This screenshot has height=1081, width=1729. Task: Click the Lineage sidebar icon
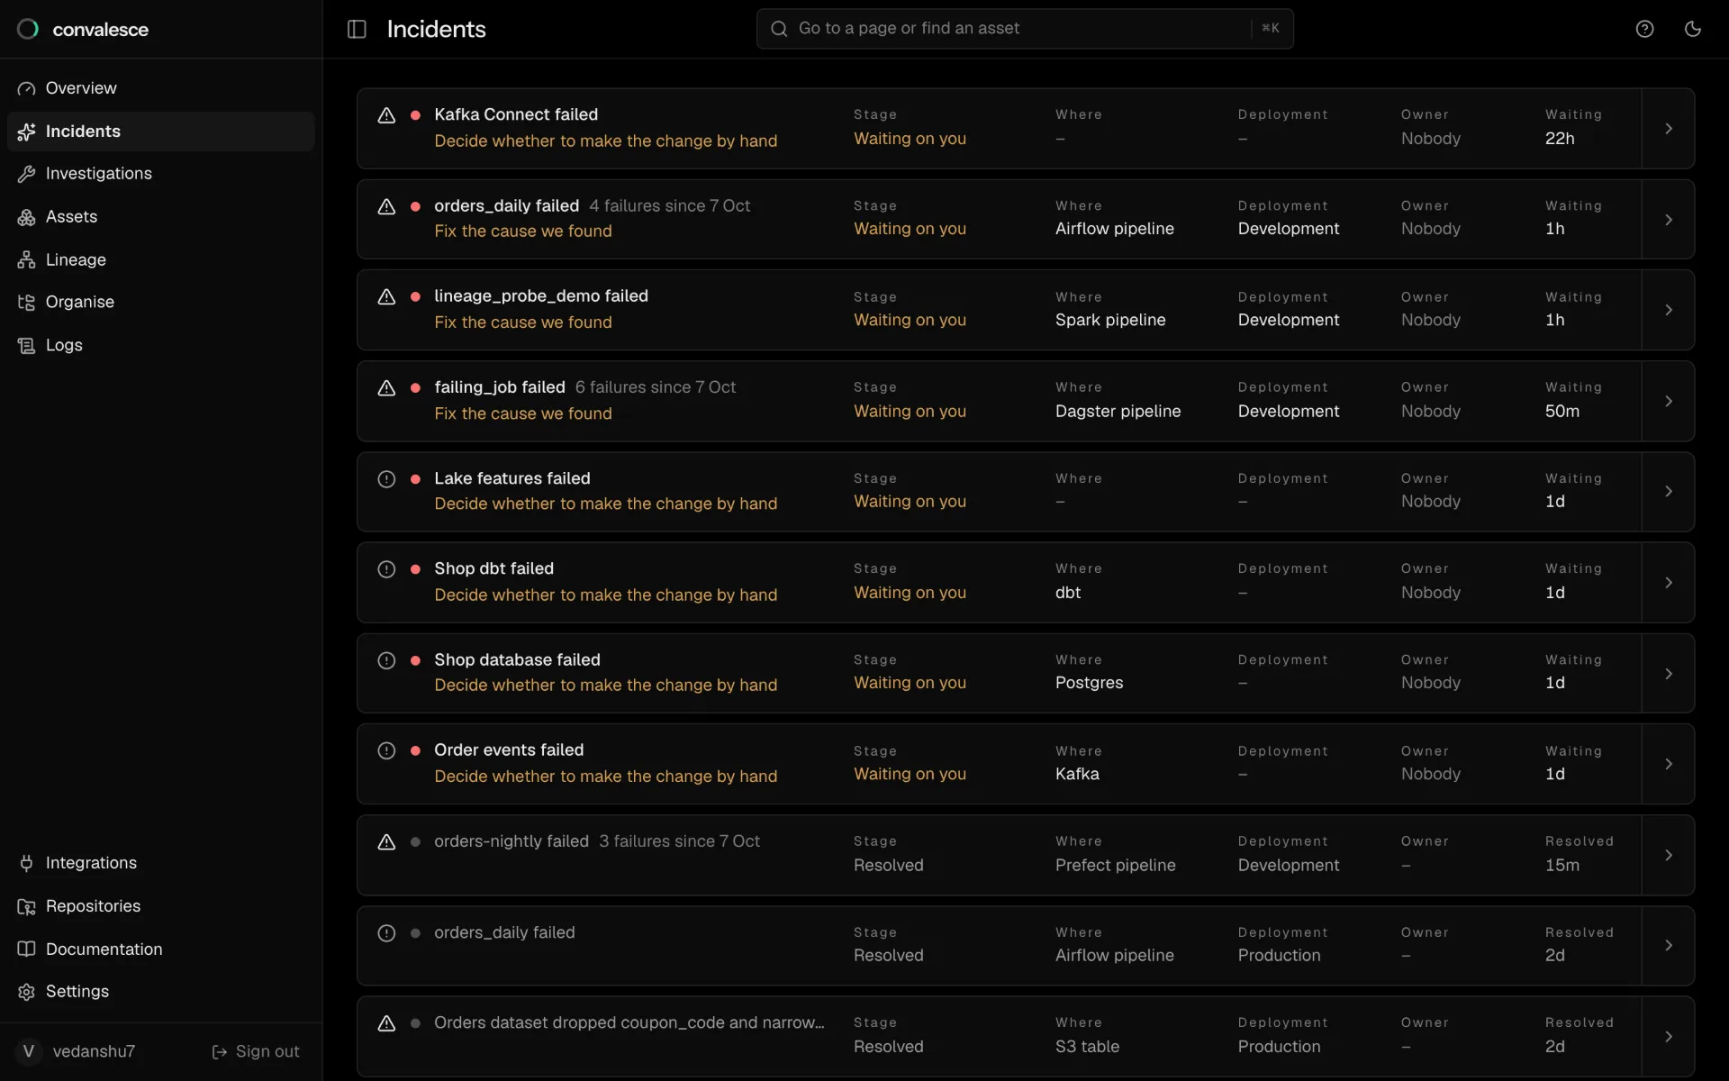click(26, 259)
